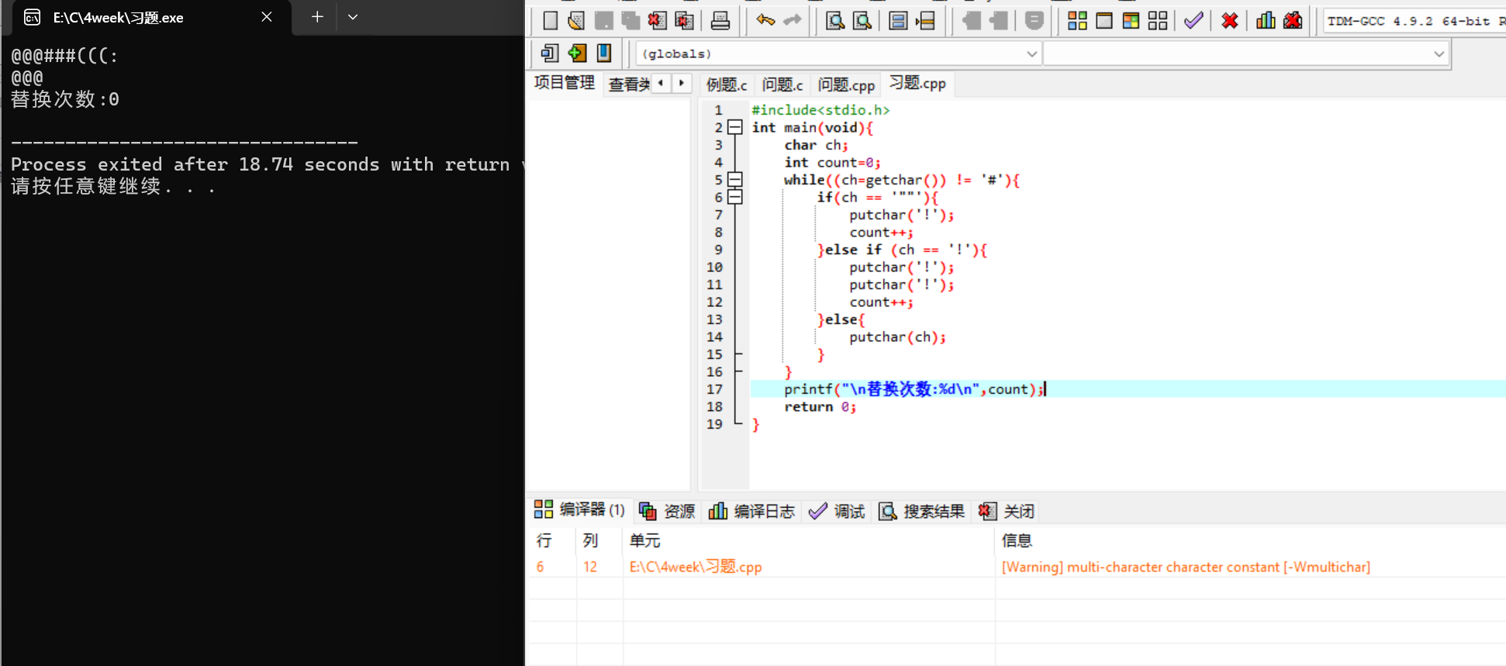This screenshot has width=1506, height=666.
Task: Click the #include<stdio.h> line in the editor
Action: click(820, 110)
